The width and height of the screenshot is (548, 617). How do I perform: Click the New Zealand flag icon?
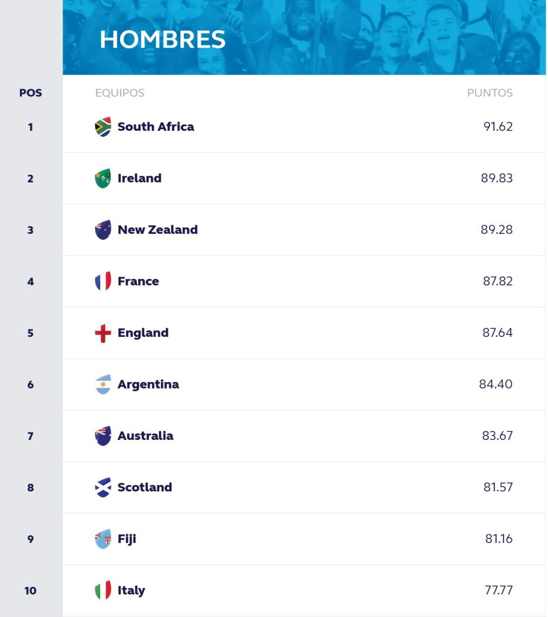click(x=103, y=230)
